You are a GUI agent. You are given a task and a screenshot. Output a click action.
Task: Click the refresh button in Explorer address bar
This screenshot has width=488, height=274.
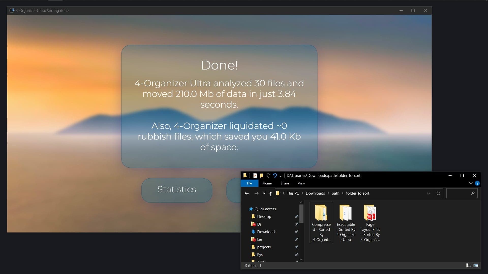point(438,193)
